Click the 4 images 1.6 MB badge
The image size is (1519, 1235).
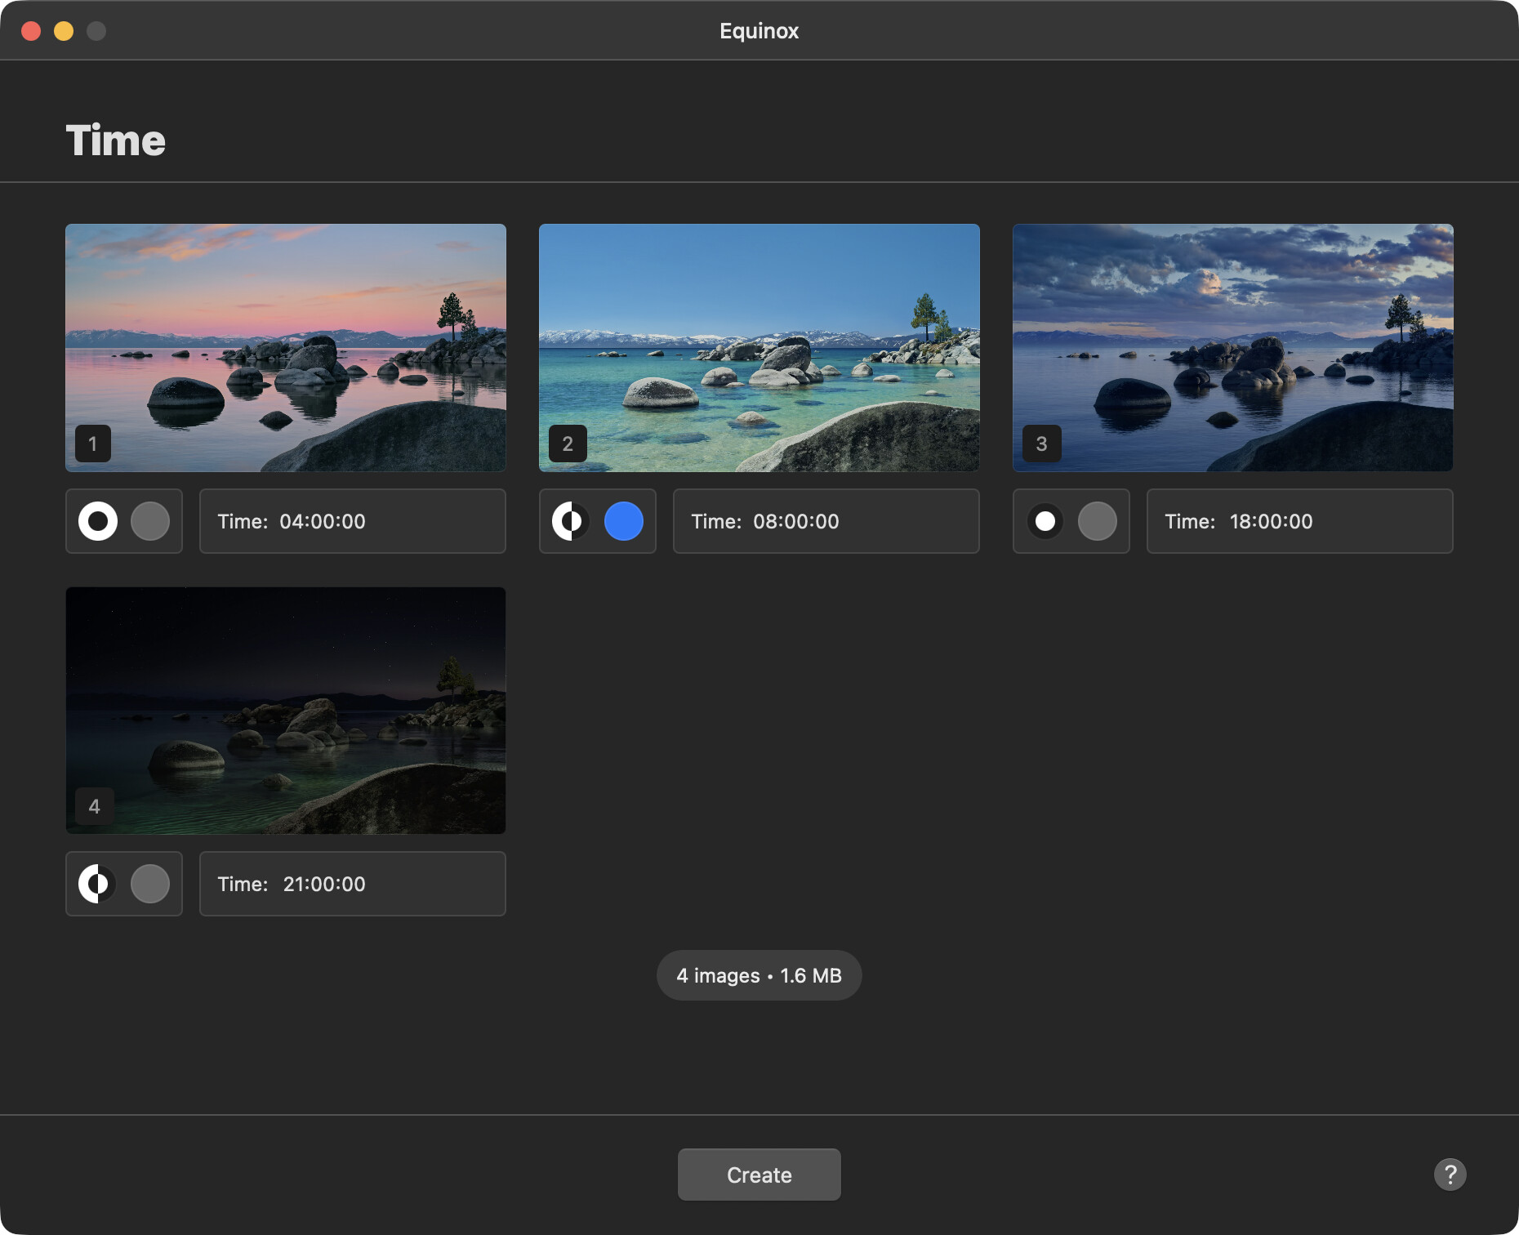click(759, 975)
